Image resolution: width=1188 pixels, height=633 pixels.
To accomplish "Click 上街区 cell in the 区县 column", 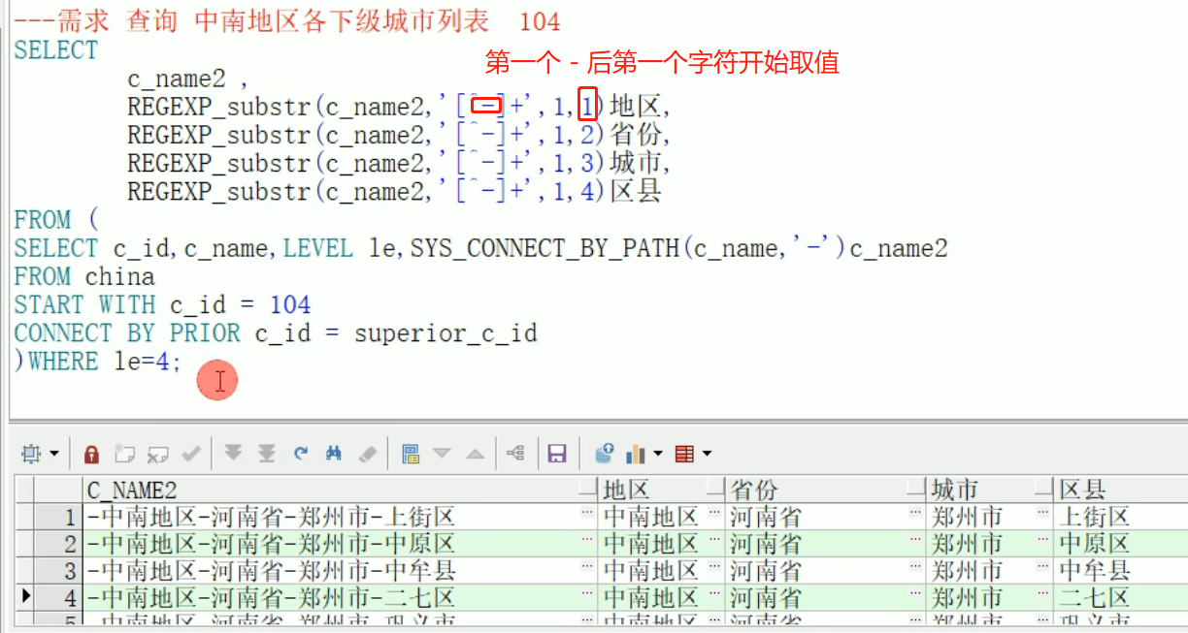I will click(x=1120, y=517).
